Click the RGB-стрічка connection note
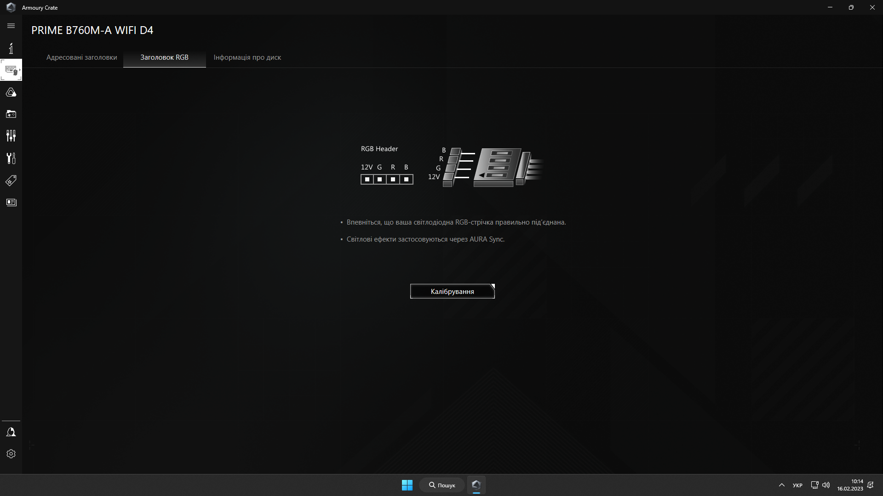The width and height of the screenshot is (883, 496). click(x=456, y=222)
